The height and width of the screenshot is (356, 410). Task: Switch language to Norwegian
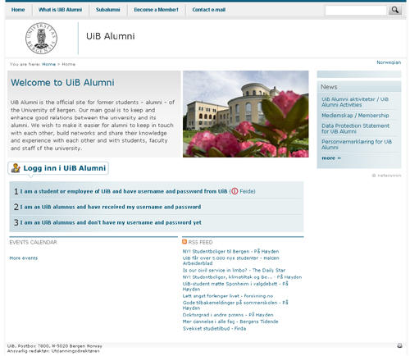pos(389,62)
